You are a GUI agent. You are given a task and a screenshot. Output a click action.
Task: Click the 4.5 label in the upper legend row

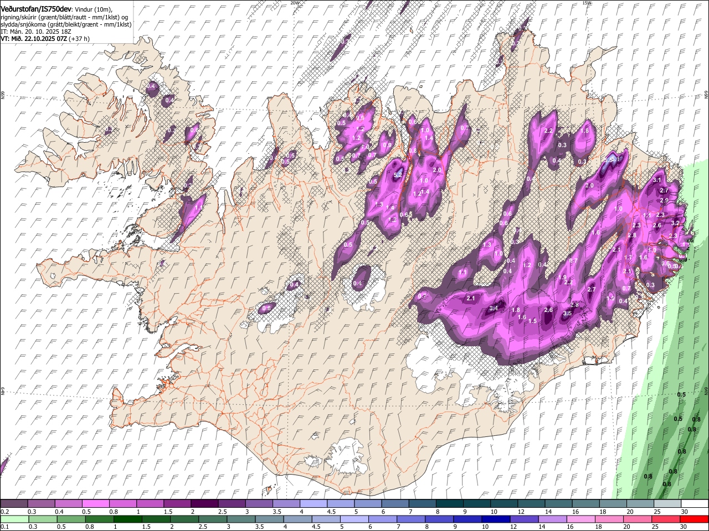click(331, 512)
